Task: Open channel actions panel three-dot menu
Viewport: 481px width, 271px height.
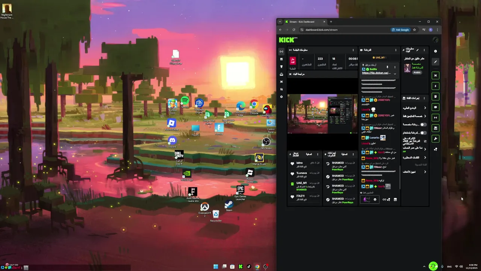Action: click(424, 98)
